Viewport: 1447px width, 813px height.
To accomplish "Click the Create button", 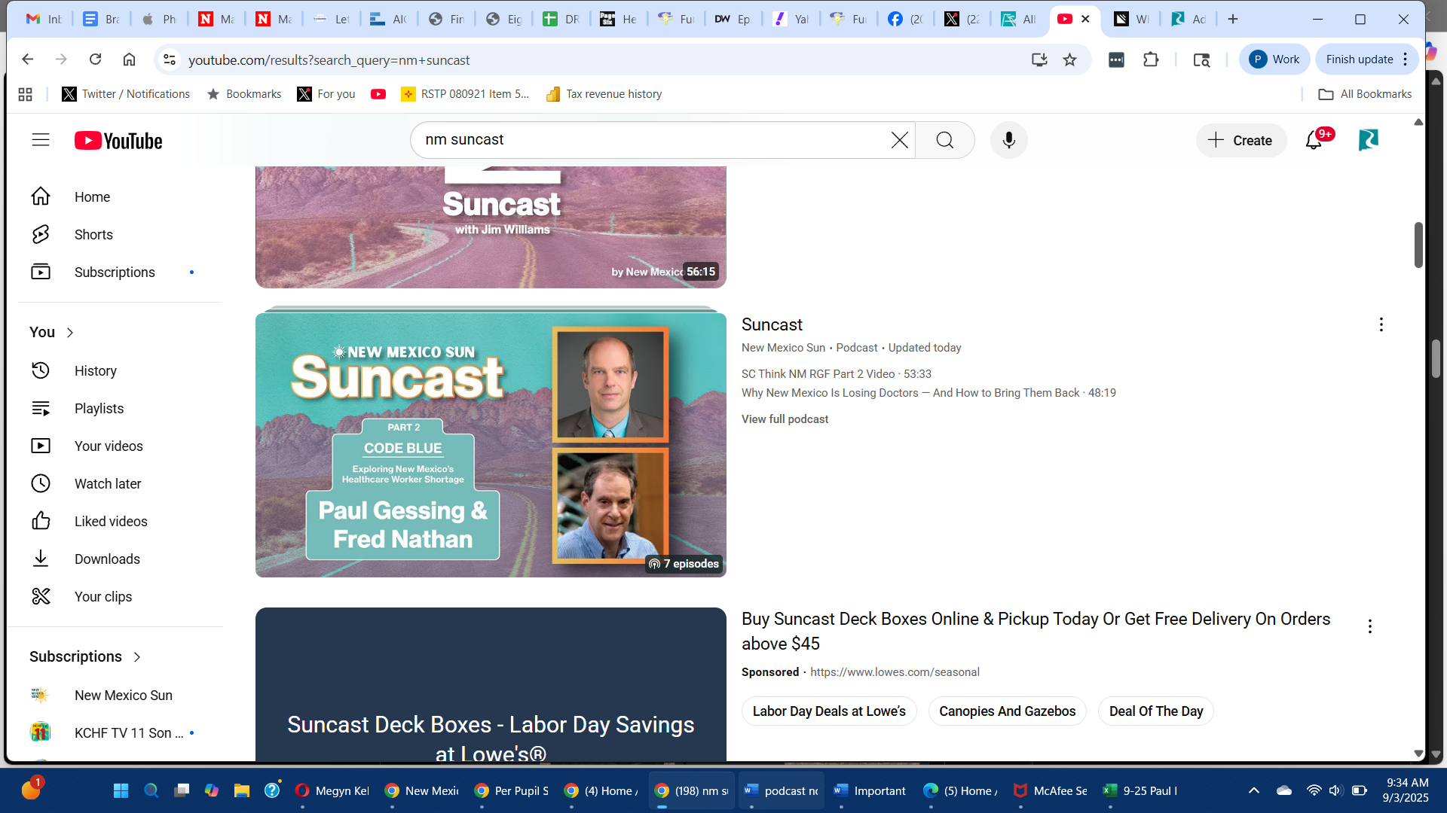I will pos(1241,140).
